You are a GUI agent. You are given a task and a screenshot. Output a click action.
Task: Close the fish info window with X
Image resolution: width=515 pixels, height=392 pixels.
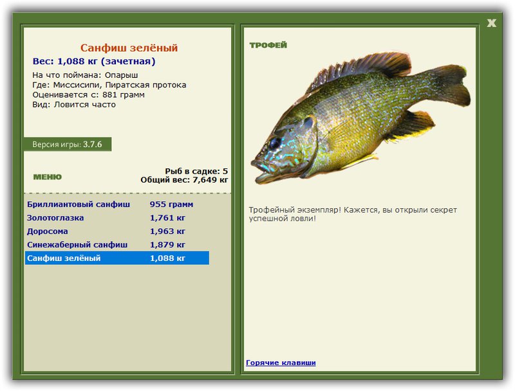tap(491, 23)
